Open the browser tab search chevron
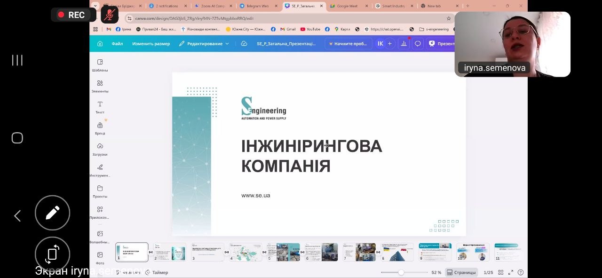 click(x=96, y=6)
